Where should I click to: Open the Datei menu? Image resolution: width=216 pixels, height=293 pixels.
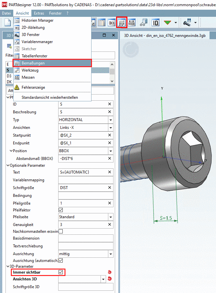click(x=6, y=13)
